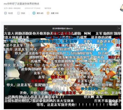
Task: Click the danmaku count icon
Action: point(18,13)
